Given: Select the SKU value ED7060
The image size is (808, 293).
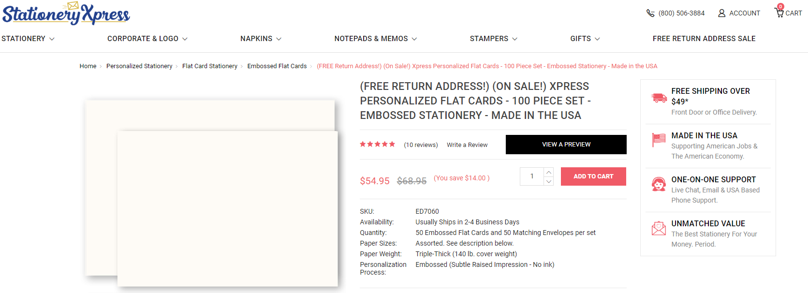Looking at the screenshot, I should coord(427,211).
